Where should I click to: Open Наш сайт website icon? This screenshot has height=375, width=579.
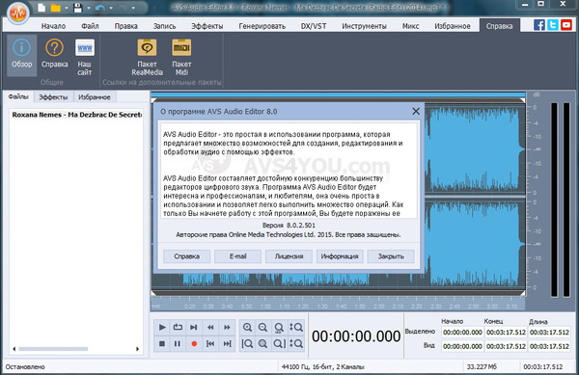click(85, 56)
